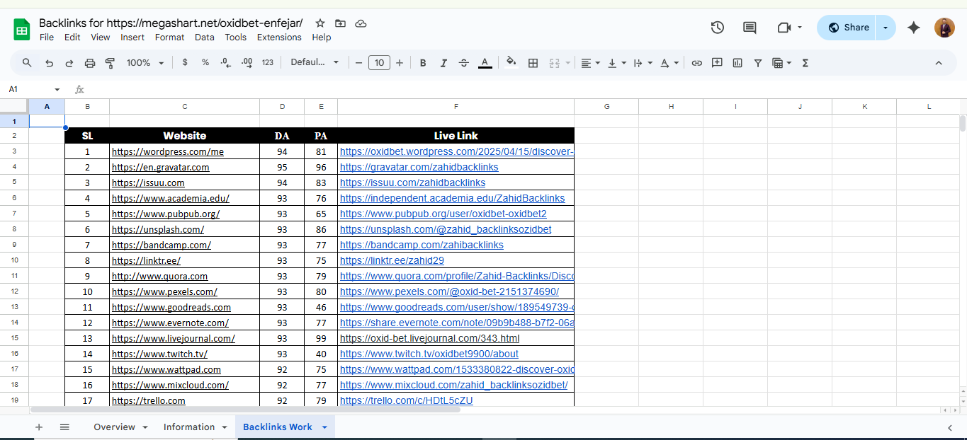
Task: Open the fill color picker
Action: [511, 63]
